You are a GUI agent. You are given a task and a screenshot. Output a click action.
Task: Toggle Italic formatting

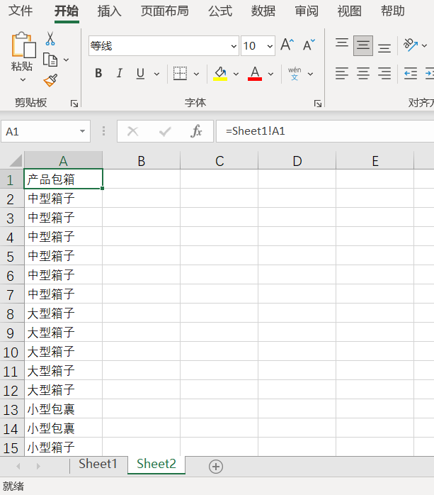tap(119, 73)
